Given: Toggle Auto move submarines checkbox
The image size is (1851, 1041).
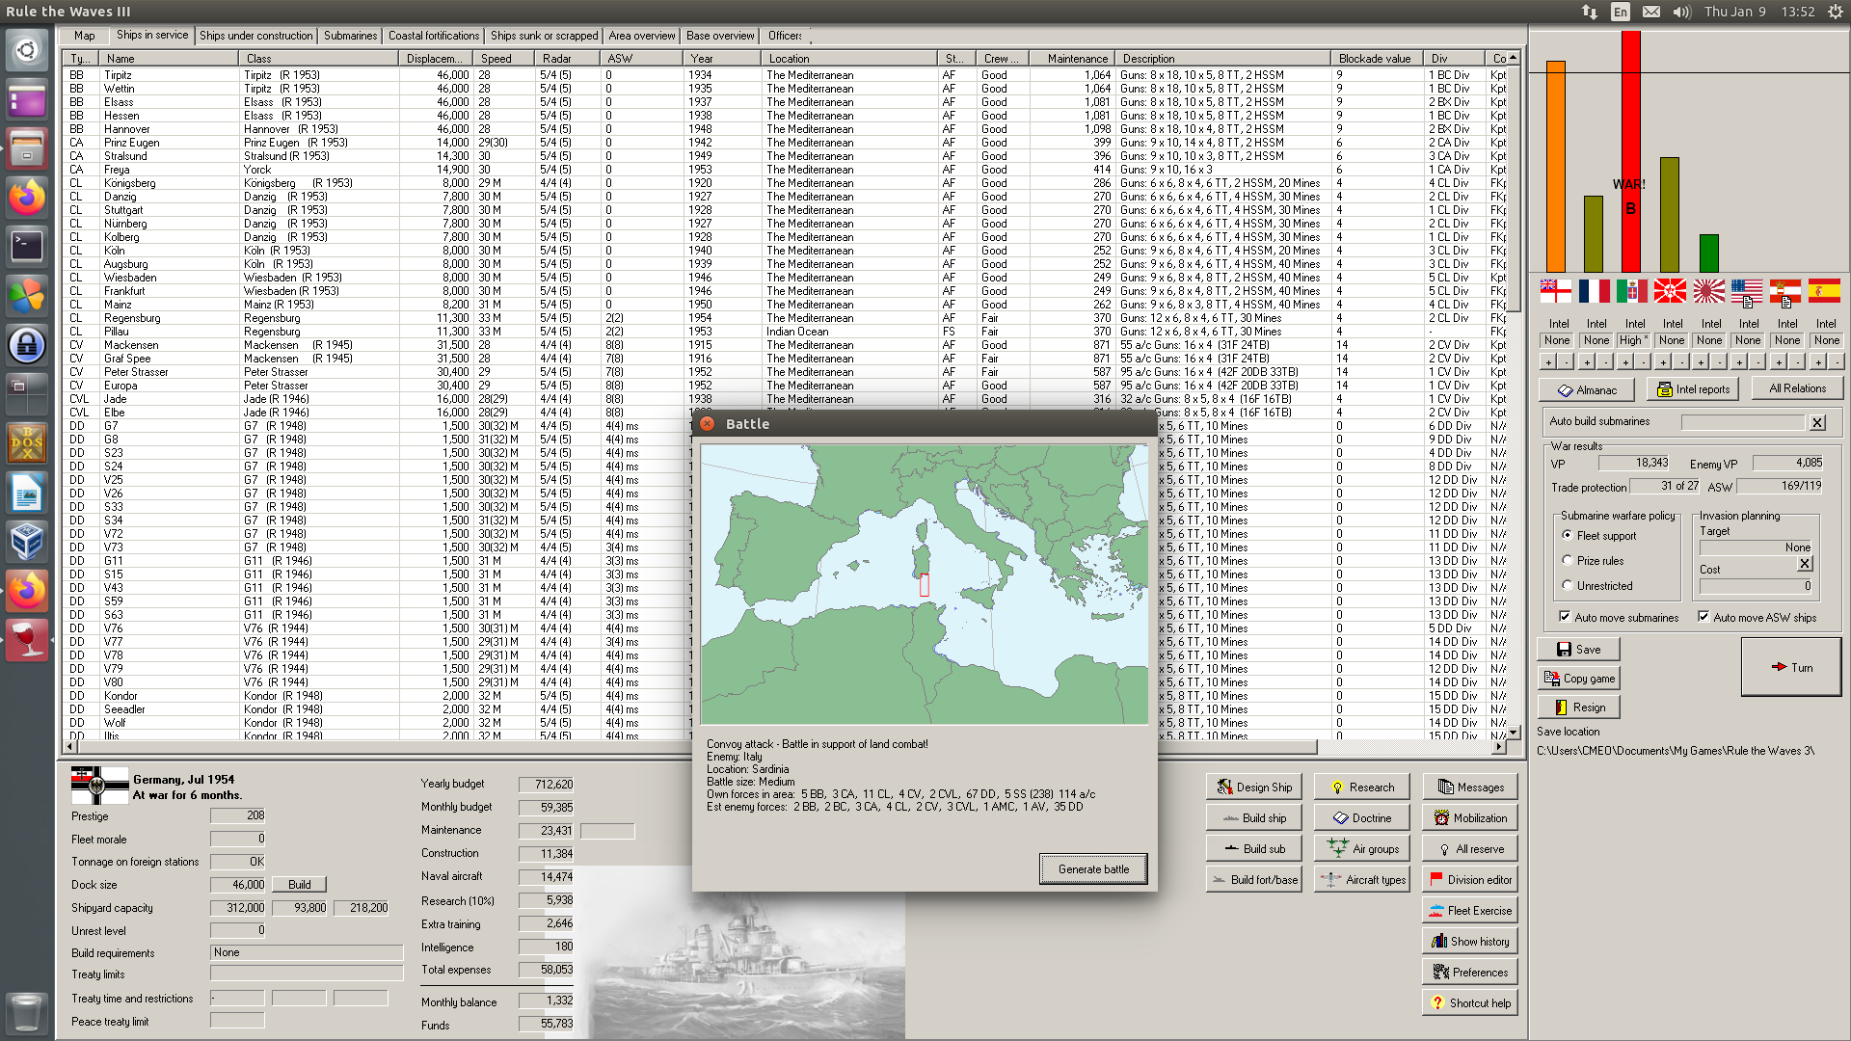Looking at the screenshot, I should tap(1565, 617).
